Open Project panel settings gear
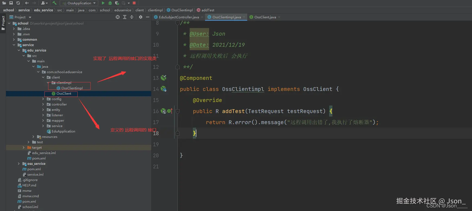472x211 pixels. 141,17
